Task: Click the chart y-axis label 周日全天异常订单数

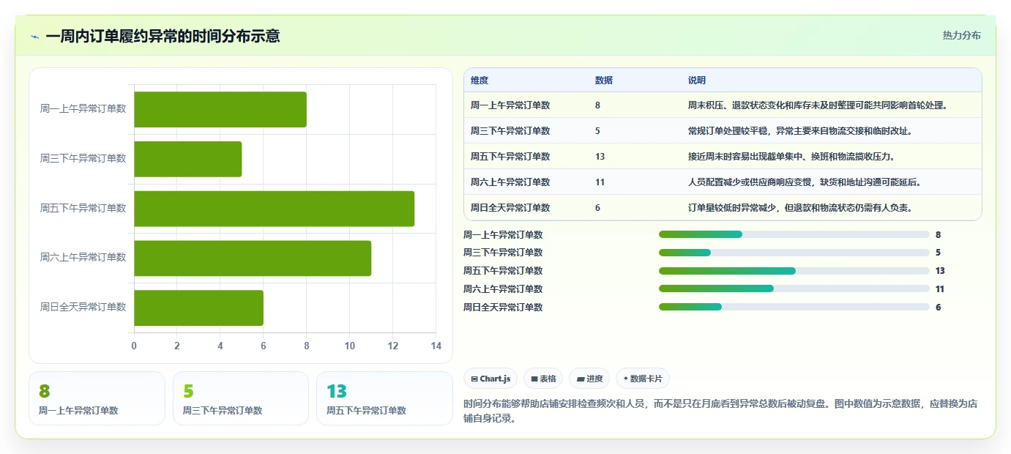Action: pyautogui.click(x=83, y=307)
